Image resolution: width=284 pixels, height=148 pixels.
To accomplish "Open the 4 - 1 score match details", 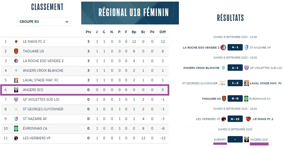I will [x=235, y=47].
